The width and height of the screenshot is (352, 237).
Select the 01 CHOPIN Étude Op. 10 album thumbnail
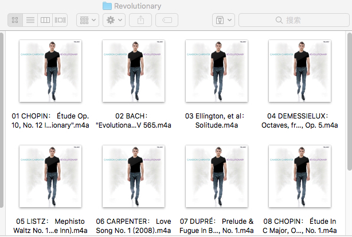click(50, 71)
